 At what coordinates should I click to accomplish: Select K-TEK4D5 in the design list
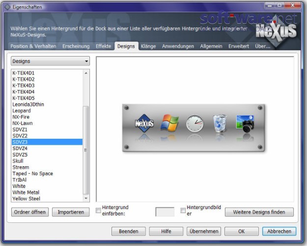47,98
